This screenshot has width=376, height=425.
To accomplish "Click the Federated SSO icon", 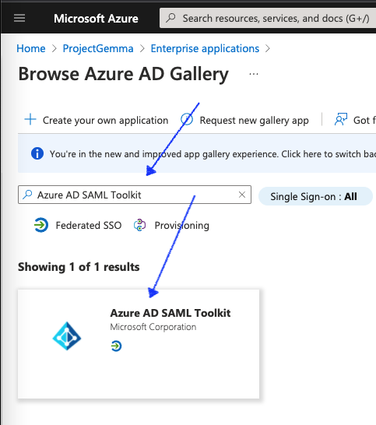I will tap(41, 225).
